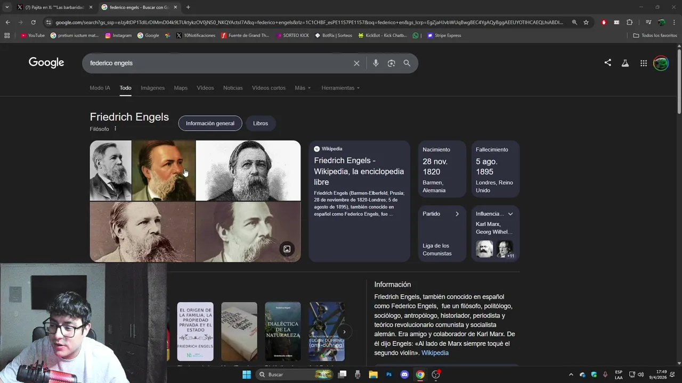This screenshot has width=682, height=383.
Task: Click the share icon on results page
Action: pos(607,63)
